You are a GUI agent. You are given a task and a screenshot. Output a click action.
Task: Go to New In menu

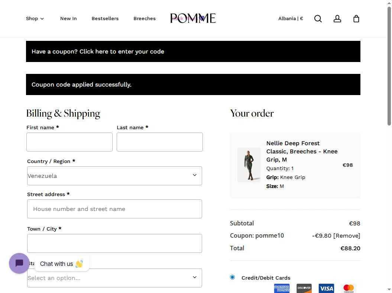pyautogui.click(x=68, y=19)
